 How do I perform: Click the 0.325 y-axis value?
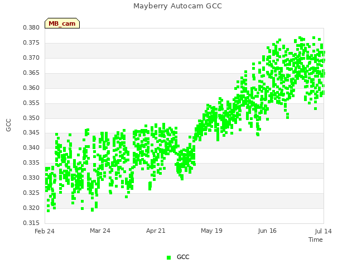click(x=31, y=193)
